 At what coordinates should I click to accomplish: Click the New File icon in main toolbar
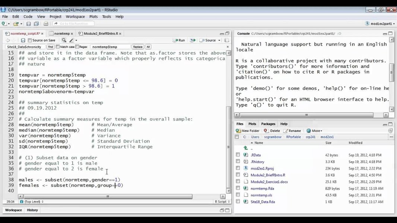tap(4, 23)
